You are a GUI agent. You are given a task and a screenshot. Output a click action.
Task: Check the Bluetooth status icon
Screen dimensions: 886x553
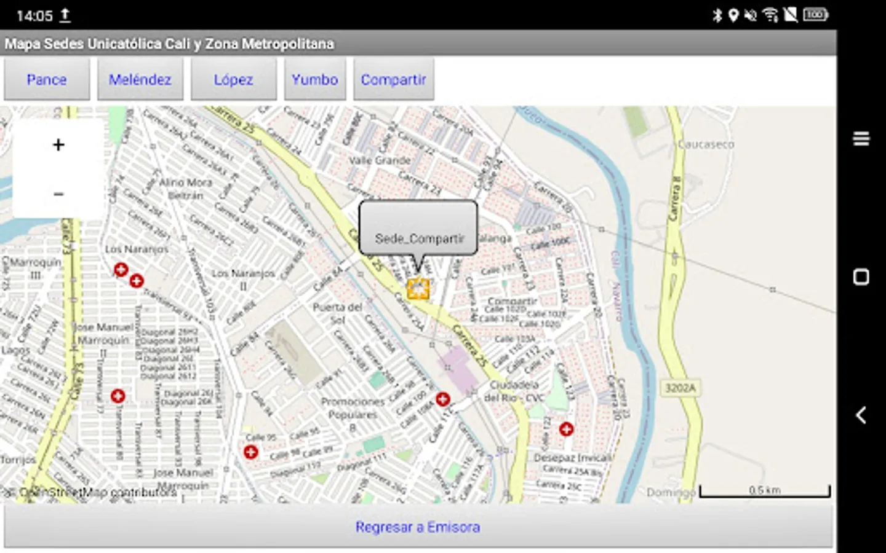(x=717, y=15)
